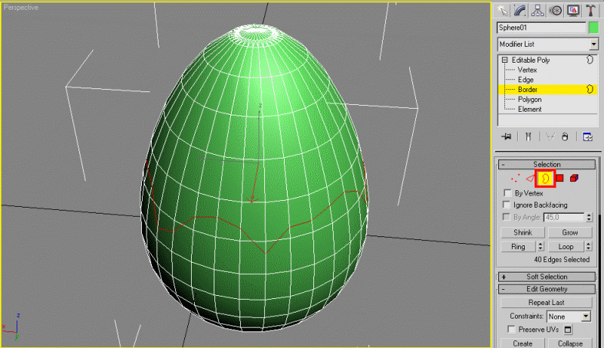Select Polygon in the modifier stack

(x=529, y=100)
